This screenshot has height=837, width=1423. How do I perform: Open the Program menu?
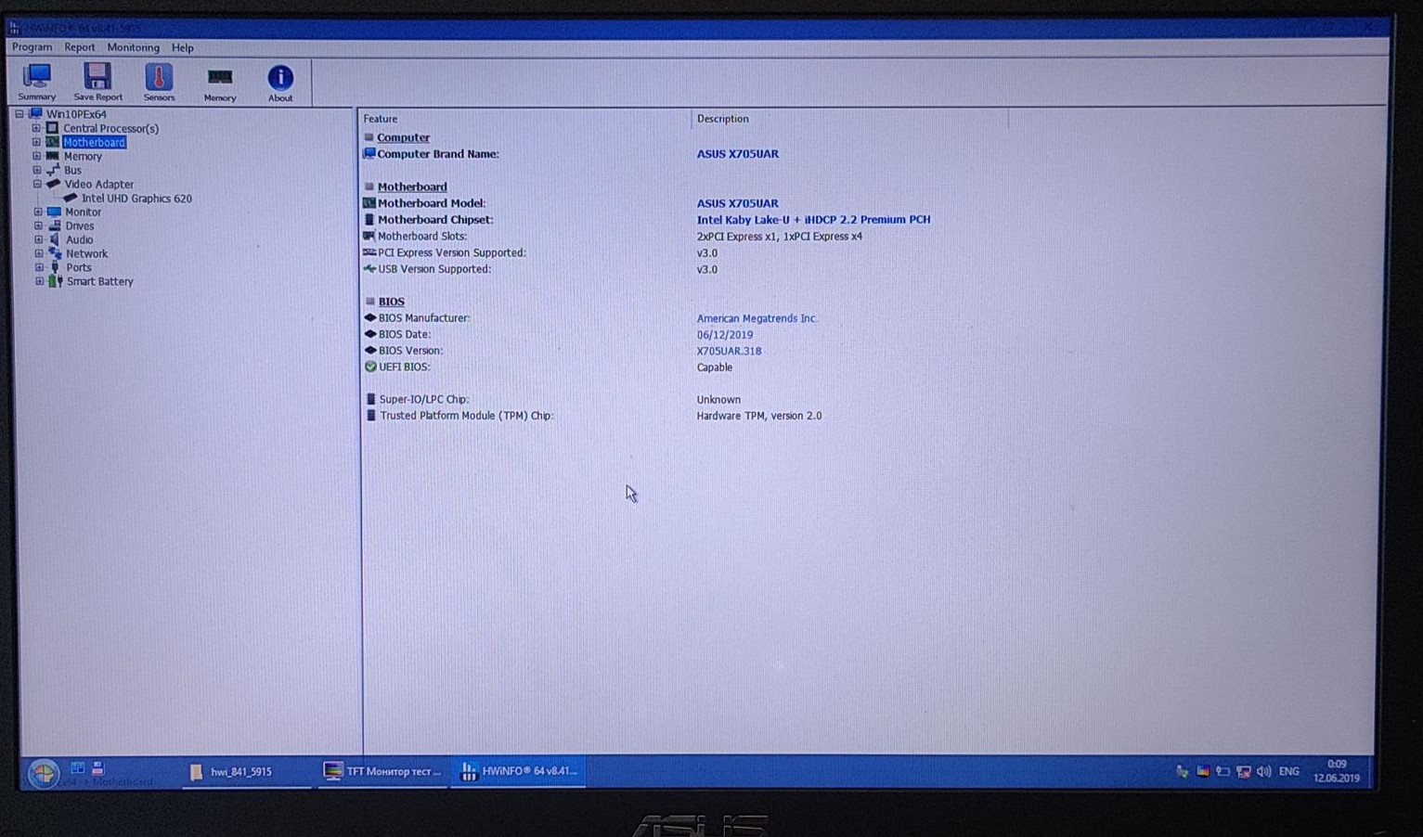(x=32, y=47)
